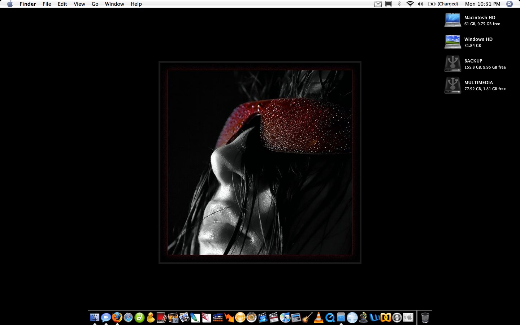Open the Go menu
520x325 pixels.
click(x=95, y=4)
